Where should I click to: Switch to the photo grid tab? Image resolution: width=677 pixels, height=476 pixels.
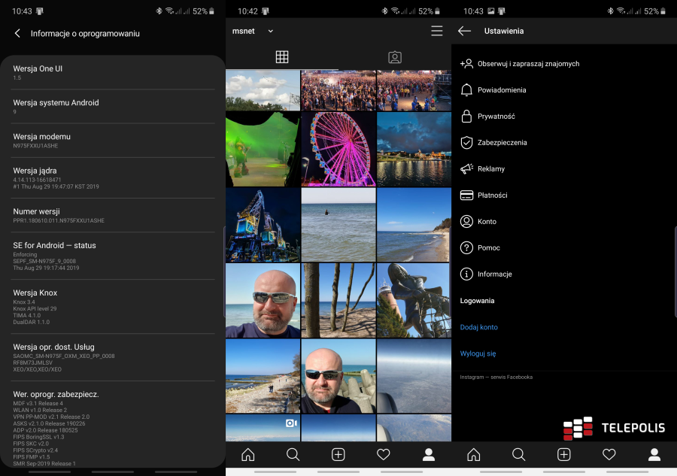(282, 56)
